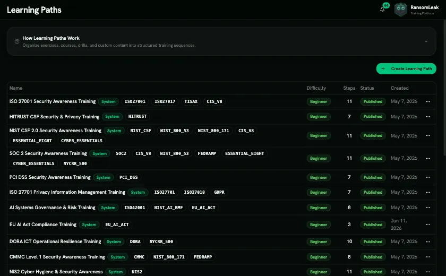
Task: Open the more-options menu for EU AI Act Compliance Training
Action: [x=427, y=225]
